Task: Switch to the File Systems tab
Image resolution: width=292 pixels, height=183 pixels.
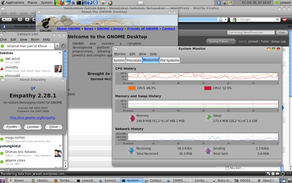Action: (170, 60)
